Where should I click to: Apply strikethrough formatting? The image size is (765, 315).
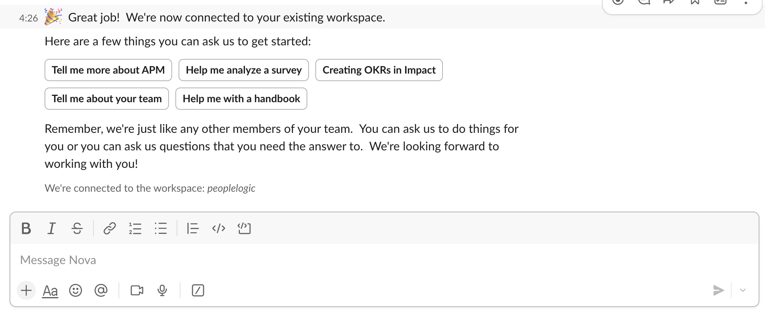pos(77,228)
